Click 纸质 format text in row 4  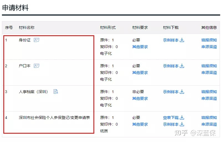click(x=104, y=131)
